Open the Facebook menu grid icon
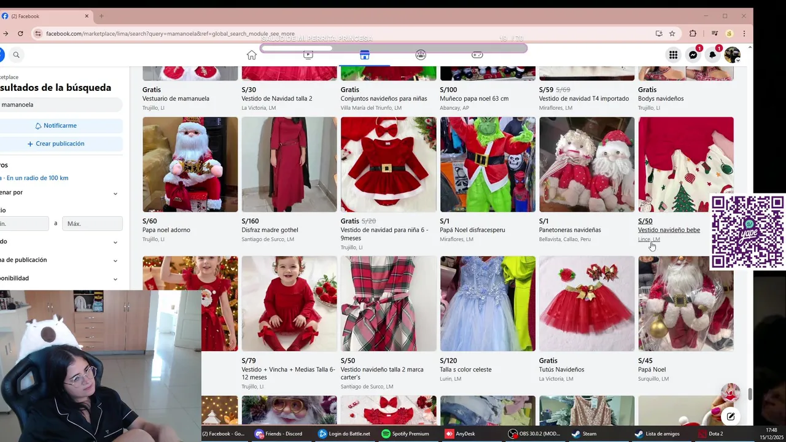Image resolution: width=786 pixels, height=442 pixels. [x=673, y=55]
